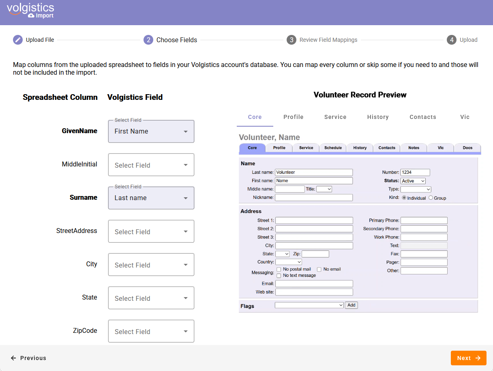The width and height of the screenshot is (493, 371).
Task: Switch to the Profile preview tab
Action: [x=293, y=117]
